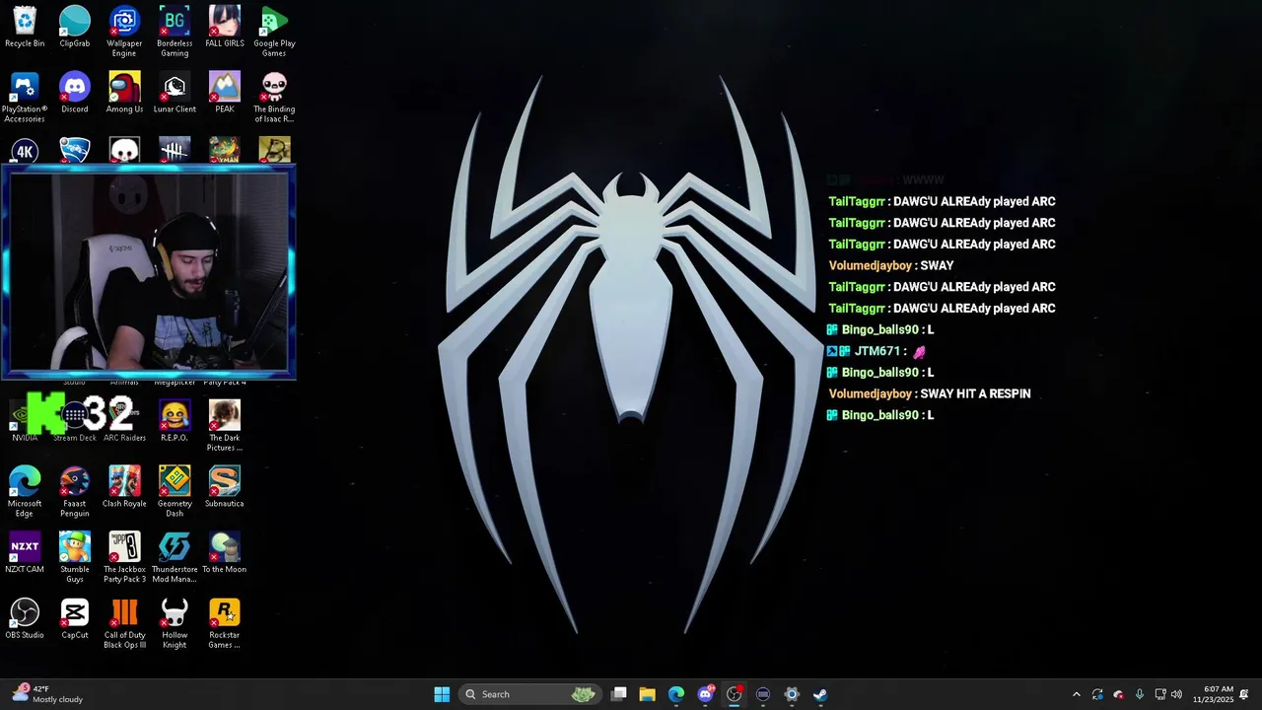The image size is (1262, 710).
Task: Open the volume control tray icon
Action: [x=1176, y=694]
